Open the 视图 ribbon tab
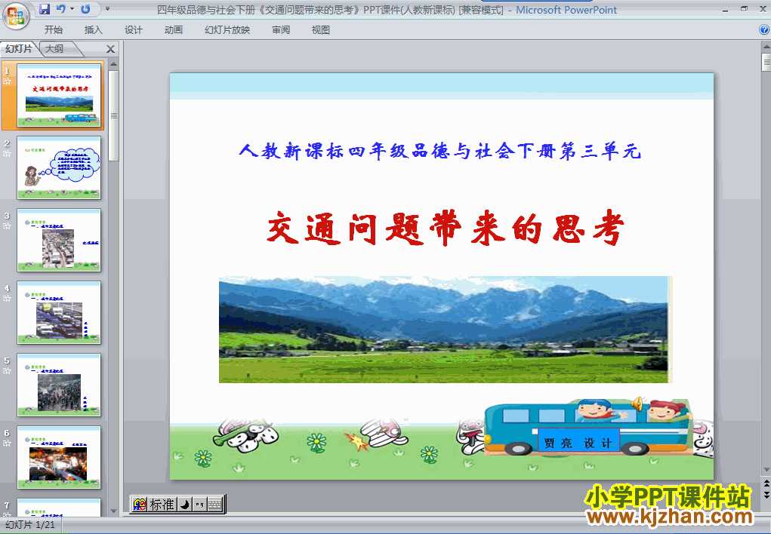The height and width of the screenshot is (534, 771). (321, 30)
